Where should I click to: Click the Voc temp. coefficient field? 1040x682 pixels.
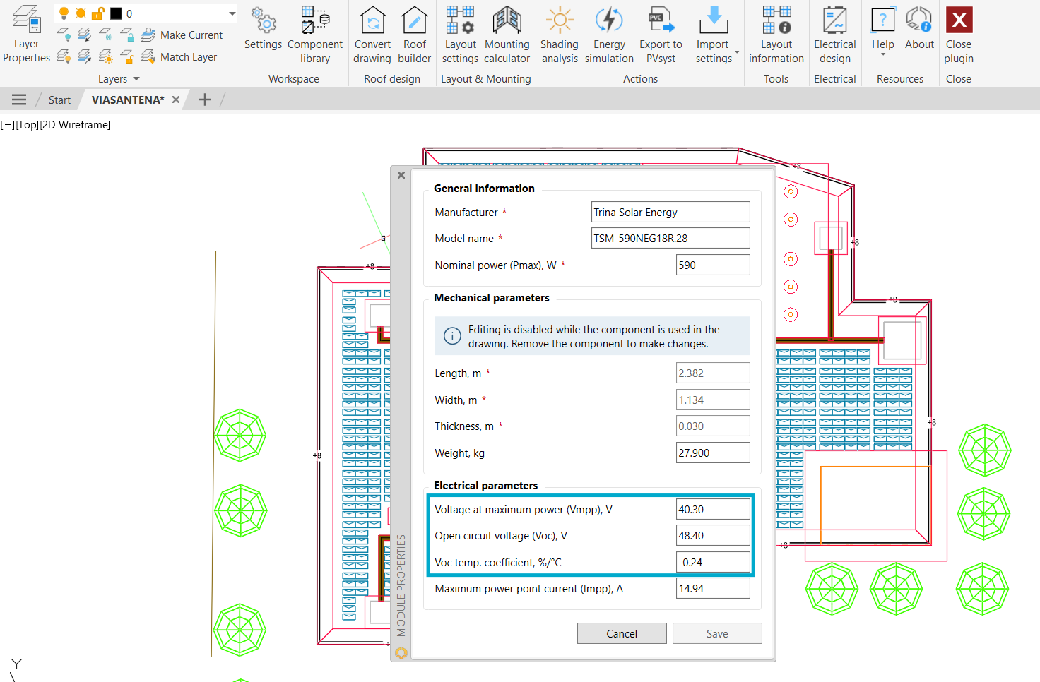point(713,562)
